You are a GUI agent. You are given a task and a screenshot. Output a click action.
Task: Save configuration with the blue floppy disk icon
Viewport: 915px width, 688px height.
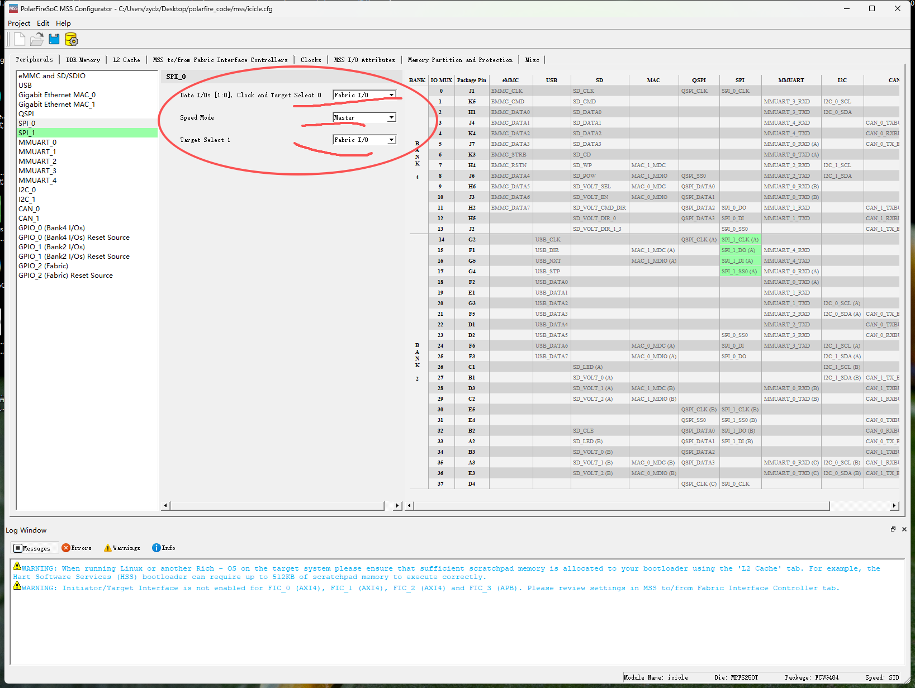pos(54,39)
